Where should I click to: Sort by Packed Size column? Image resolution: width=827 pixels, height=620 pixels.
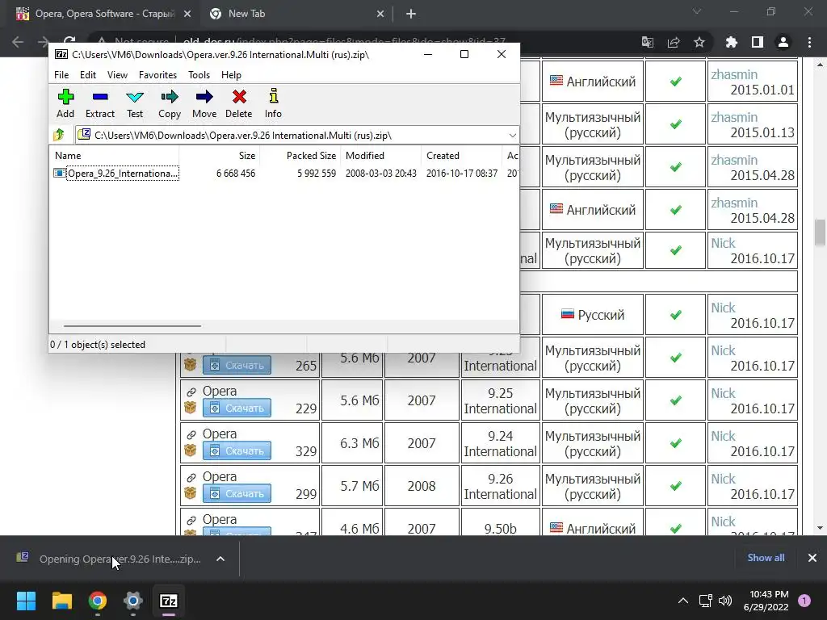(x=300, y=156)
